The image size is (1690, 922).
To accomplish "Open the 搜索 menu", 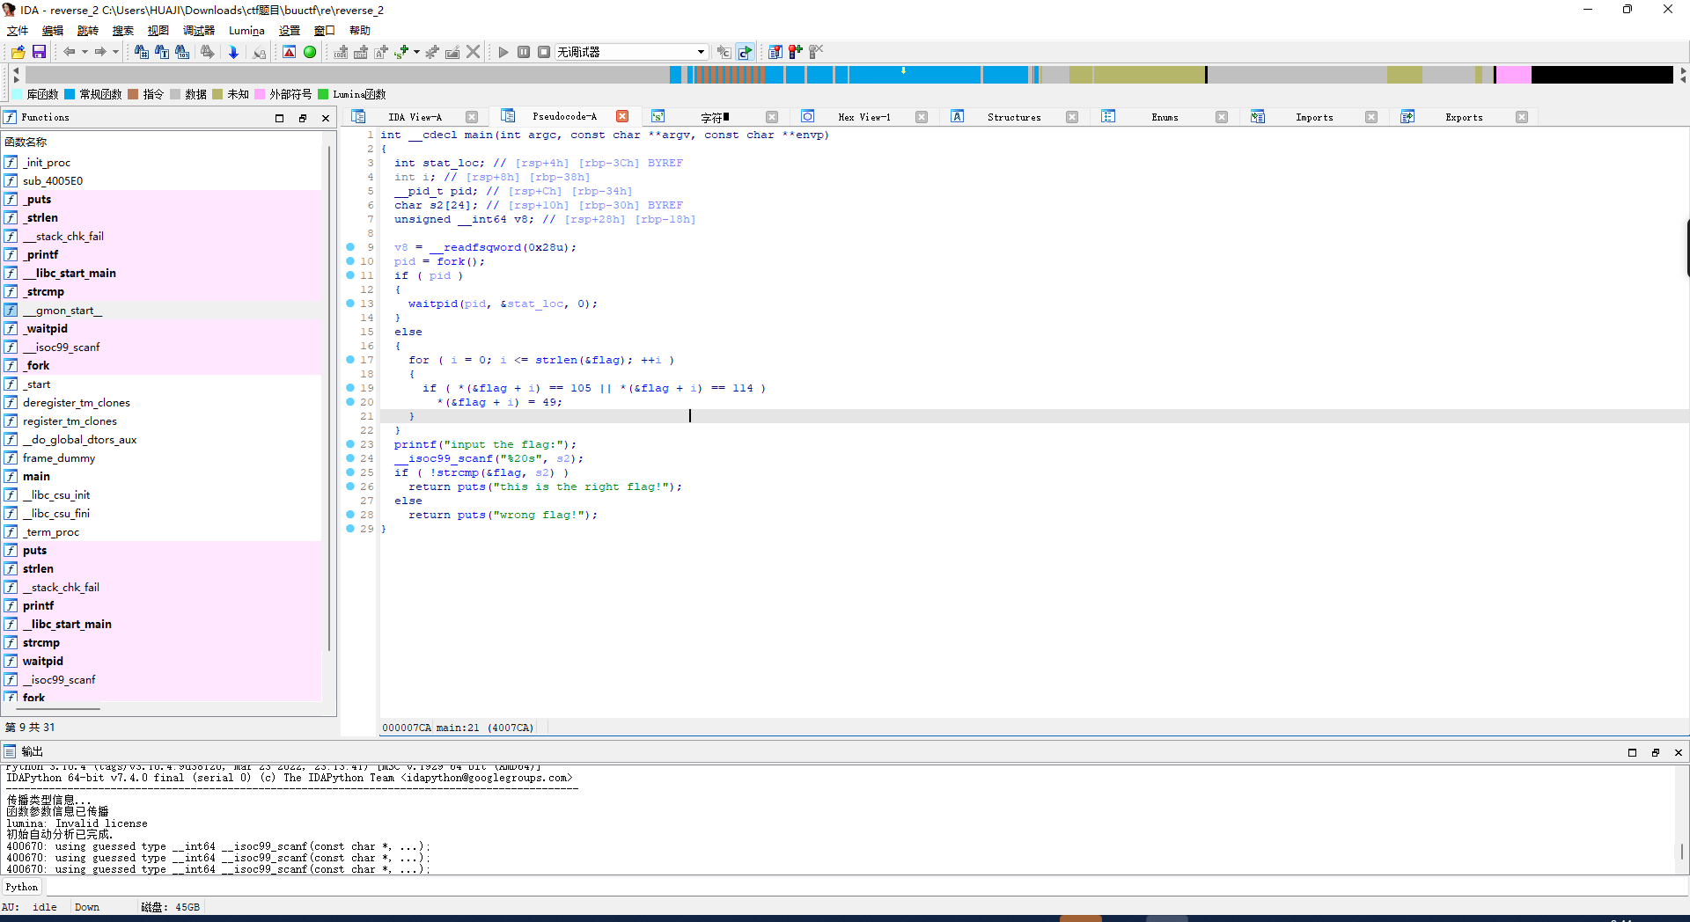I will click(x=123, y=30).
